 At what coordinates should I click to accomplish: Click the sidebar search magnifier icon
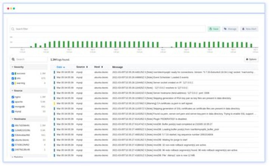13,59
